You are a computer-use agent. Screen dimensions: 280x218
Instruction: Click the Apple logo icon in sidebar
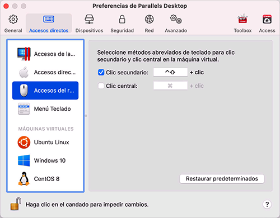(x=24, y=72)
